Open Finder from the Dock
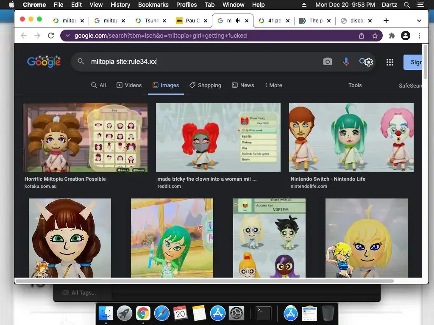434x325 pixels. pos(106,314)
